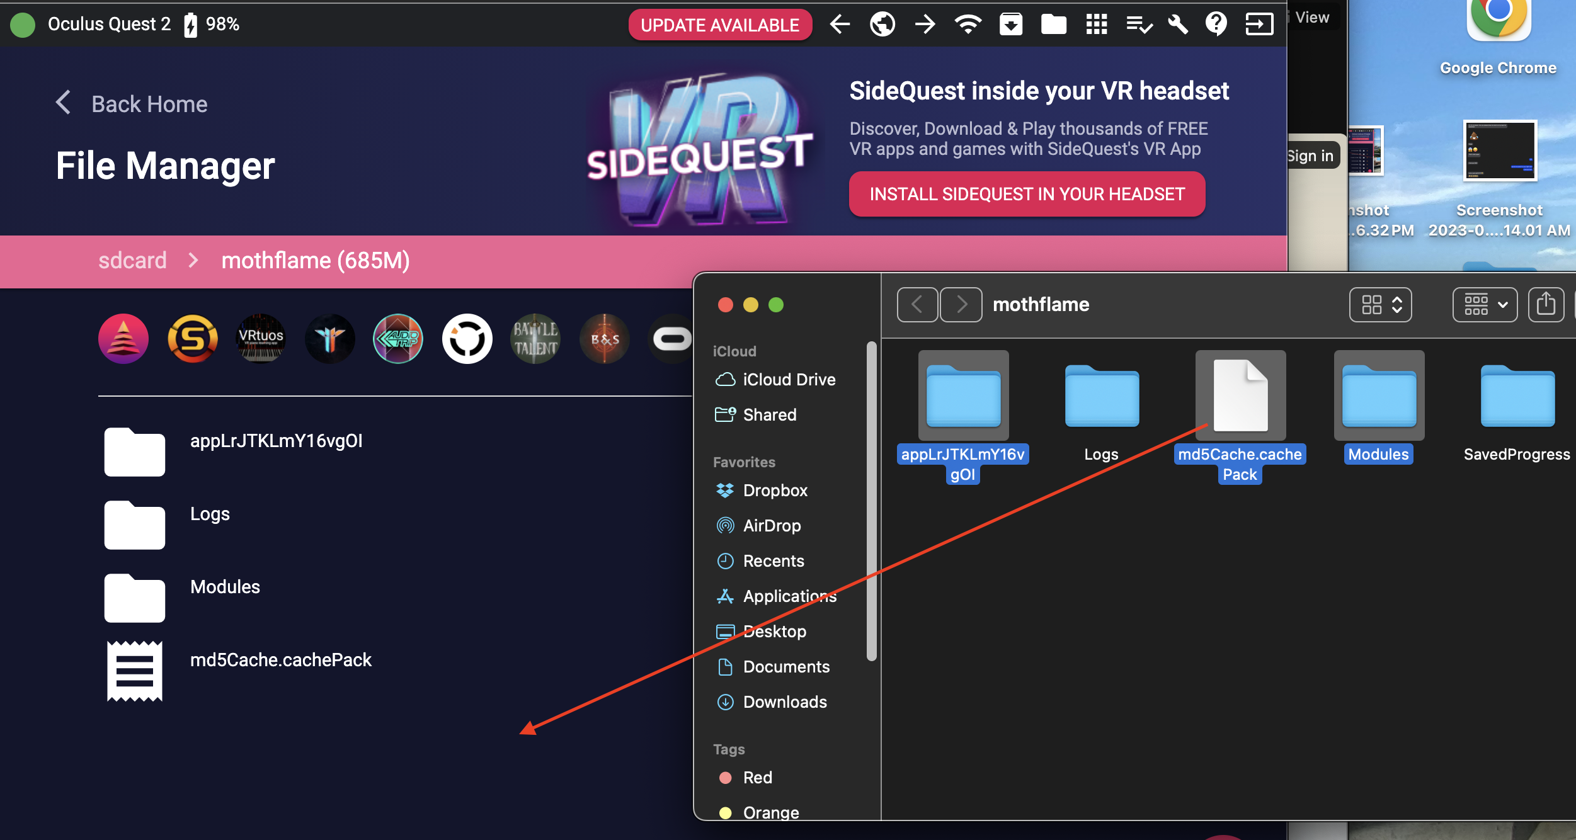Expand the Finder group-by dropdown
The image size is (1576, 840).
(1485, 305)
